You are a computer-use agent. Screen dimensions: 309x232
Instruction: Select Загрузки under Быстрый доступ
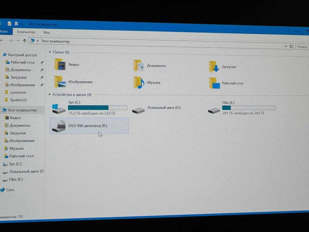tap(18, 77)
